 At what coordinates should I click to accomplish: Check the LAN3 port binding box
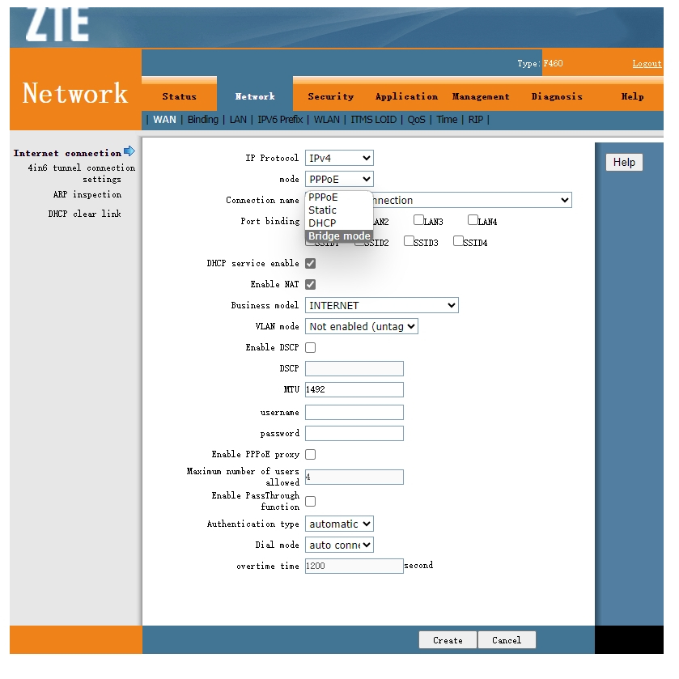[419, 220]
